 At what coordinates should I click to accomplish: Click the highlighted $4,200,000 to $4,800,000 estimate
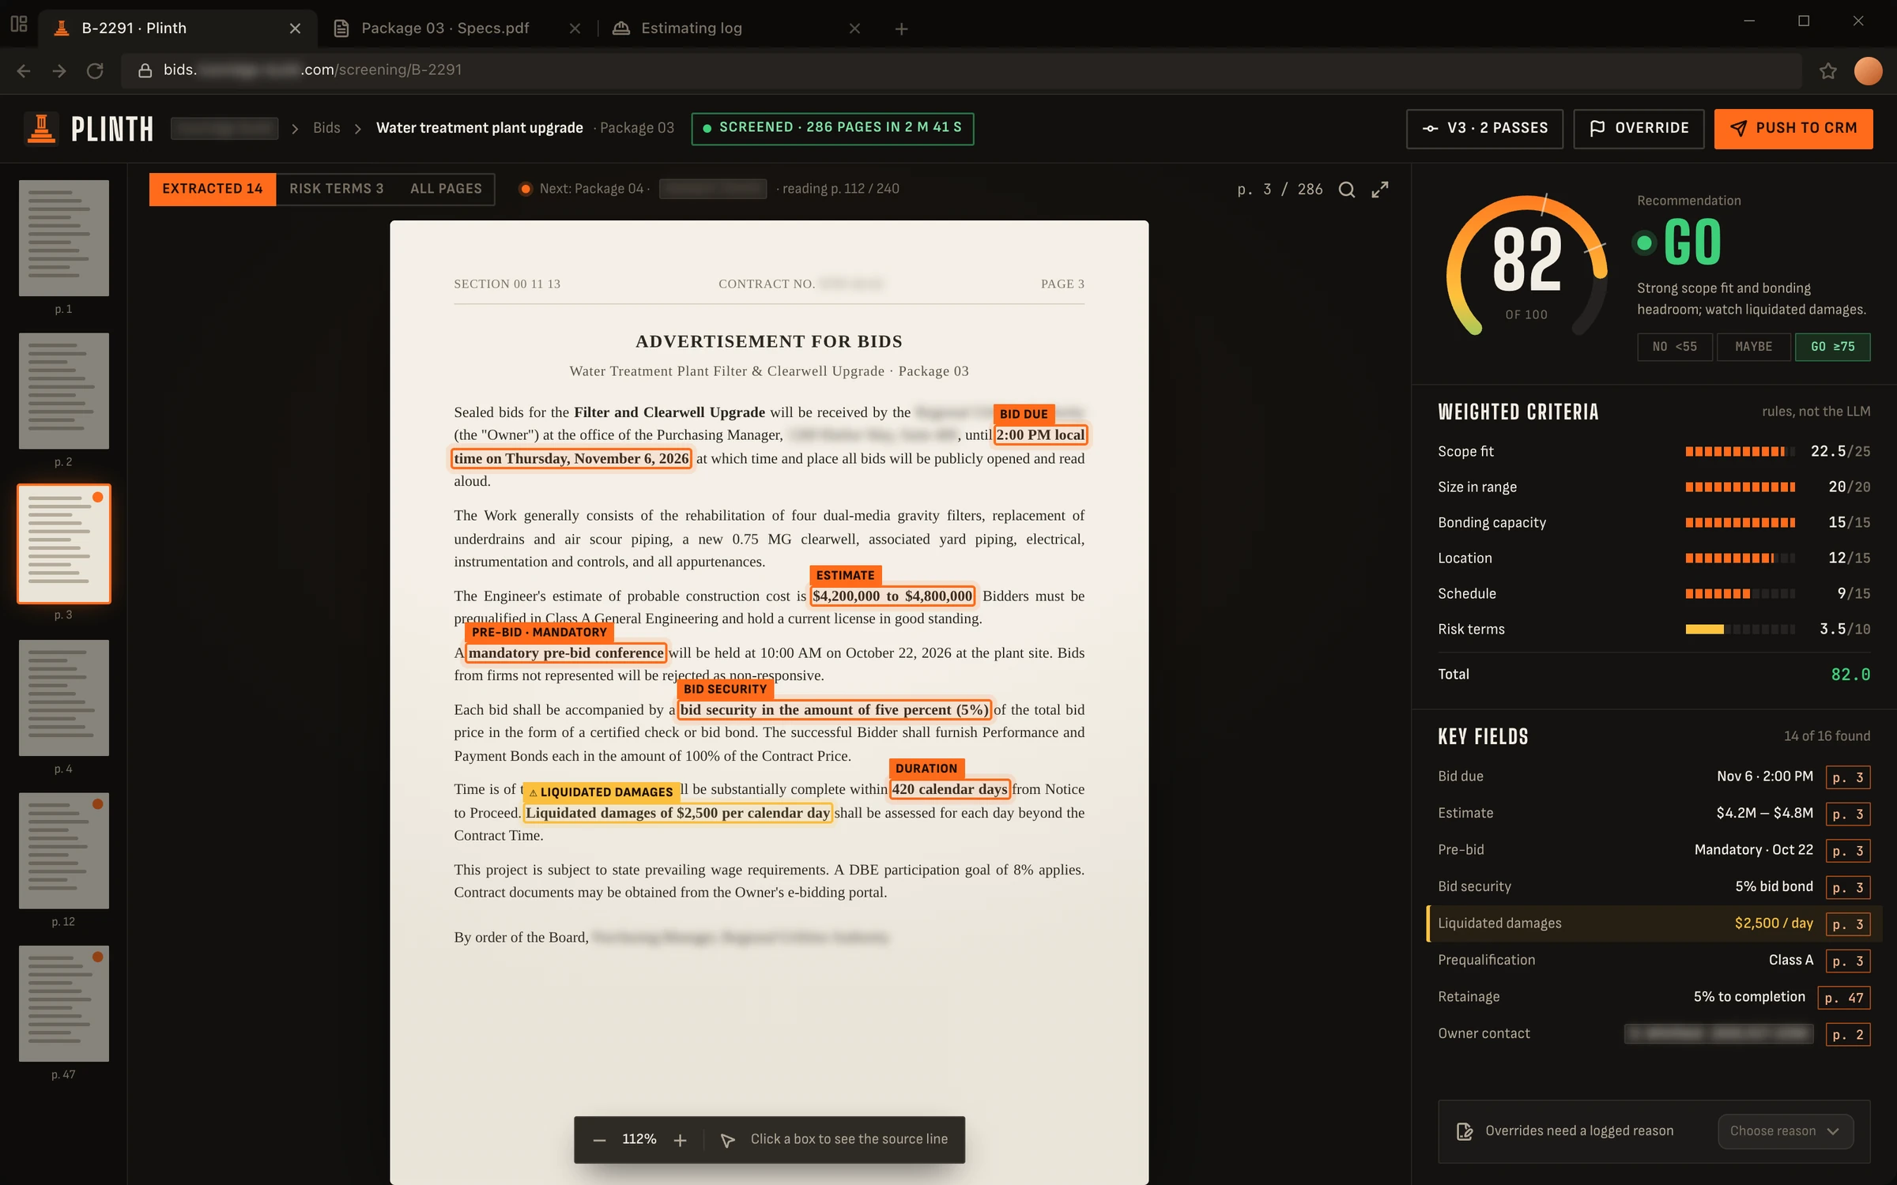point(892,596)
